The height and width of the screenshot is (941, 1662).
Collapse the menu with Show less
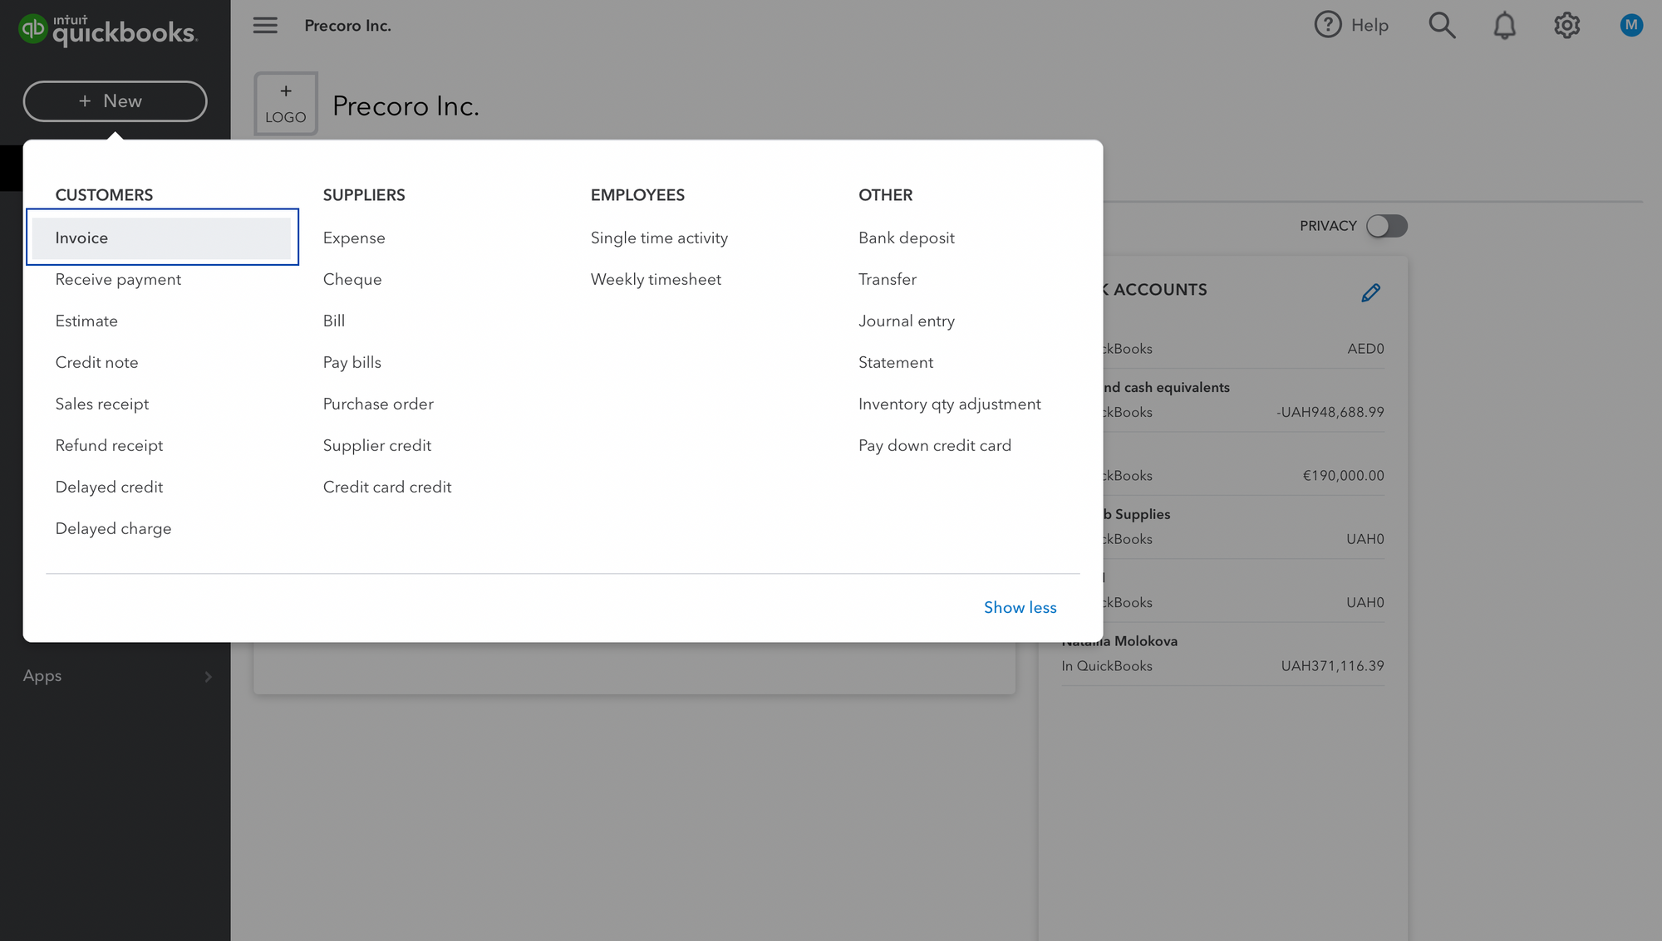click(1020, 607)
